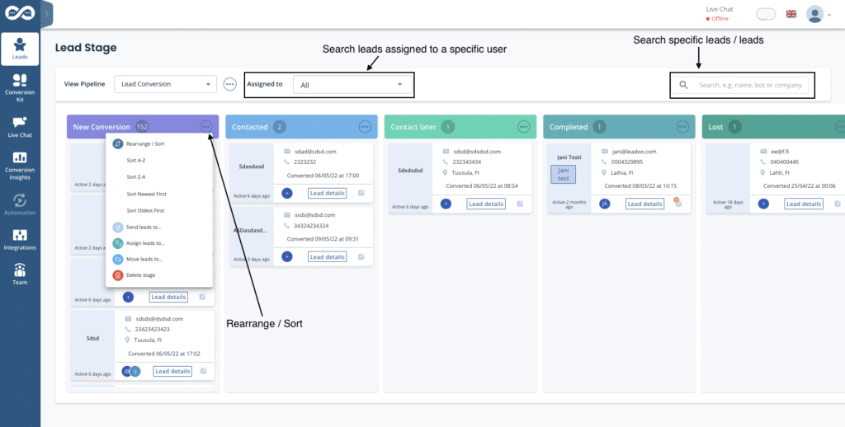The width and height of the screenshot is (845, 427).
Task: Open user avatar account dropdown
Action: click(818, 14)
